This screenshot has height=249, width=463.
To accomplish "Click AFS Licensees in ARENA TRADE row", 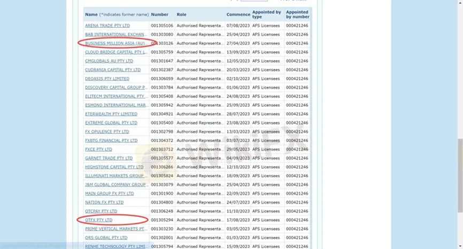I will click(266, 26).
